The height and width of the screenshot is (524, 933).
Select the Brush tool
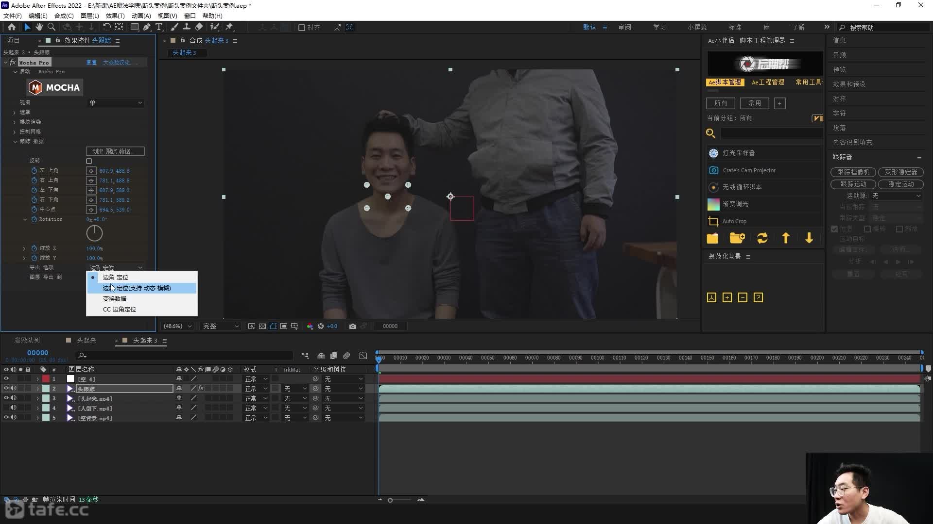[174, 27]
